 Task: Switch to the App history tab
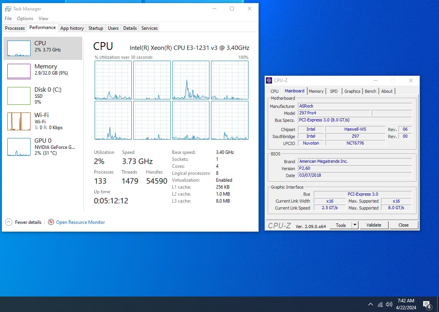pyautogui.click(x=72, y=28)
